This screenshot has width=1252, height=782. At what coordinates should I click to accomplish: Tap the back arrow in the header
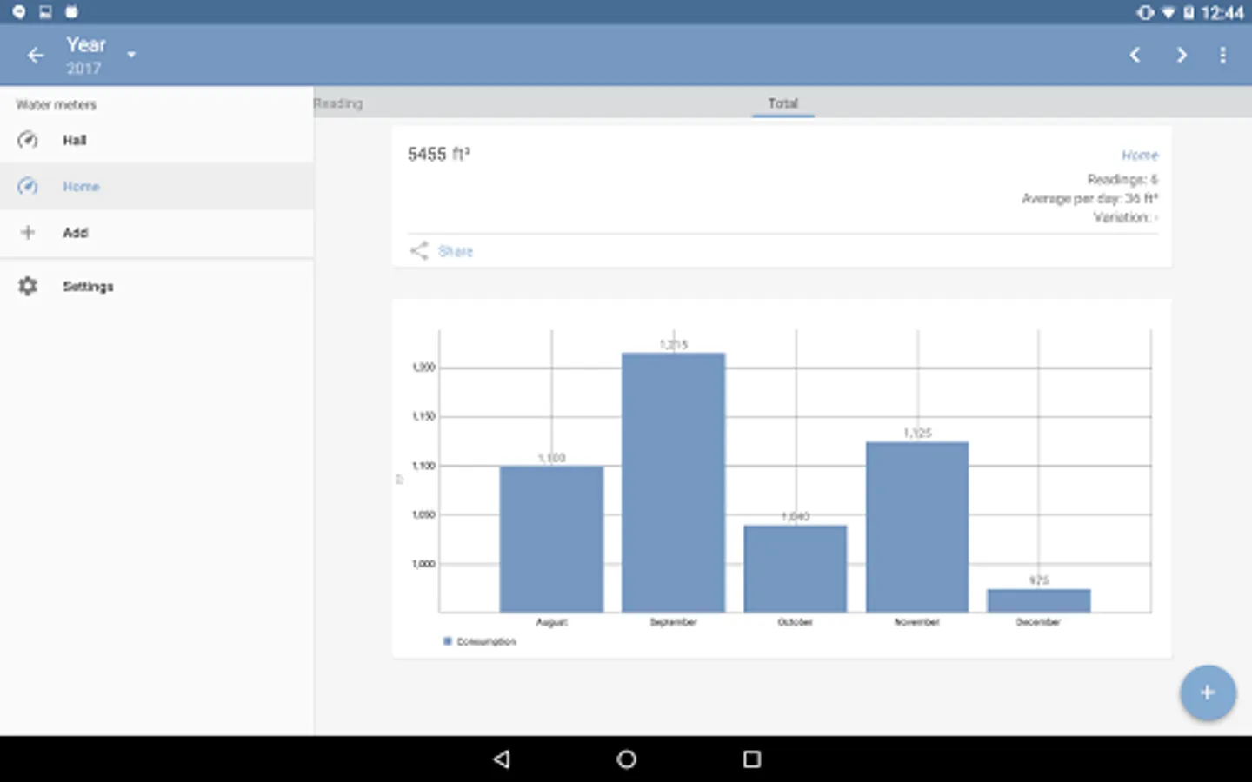tap(35, 56)
